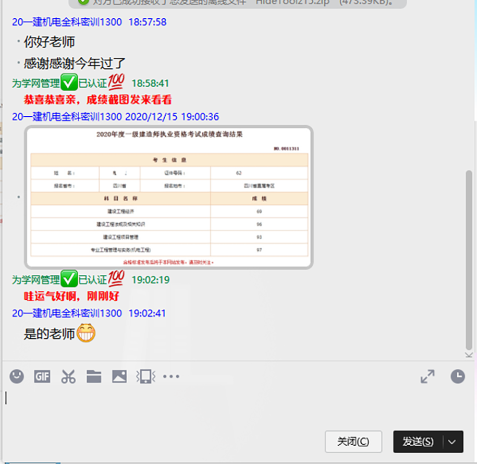Open the GIF sticker panel

click(x=42, y=376)
